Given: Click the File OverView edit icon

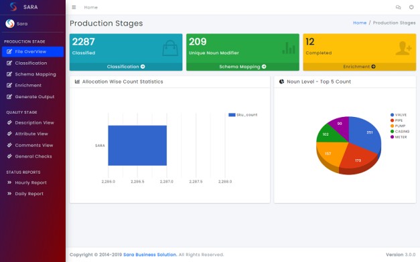Looking at the screenshot, I should [x=9, y=51].
